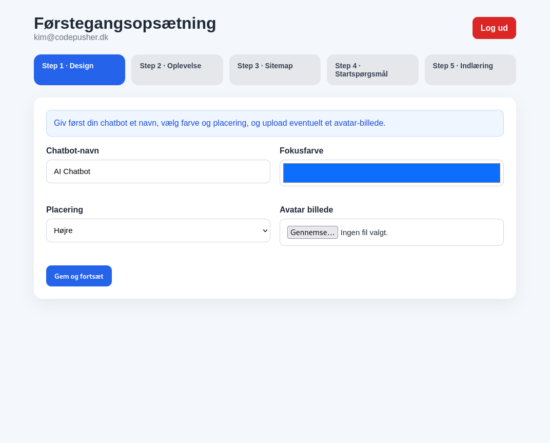Viewport: 550px width, 443px height.
Task: Switch to Step 2 · Oplevelse tab
Action: point(177,69)
